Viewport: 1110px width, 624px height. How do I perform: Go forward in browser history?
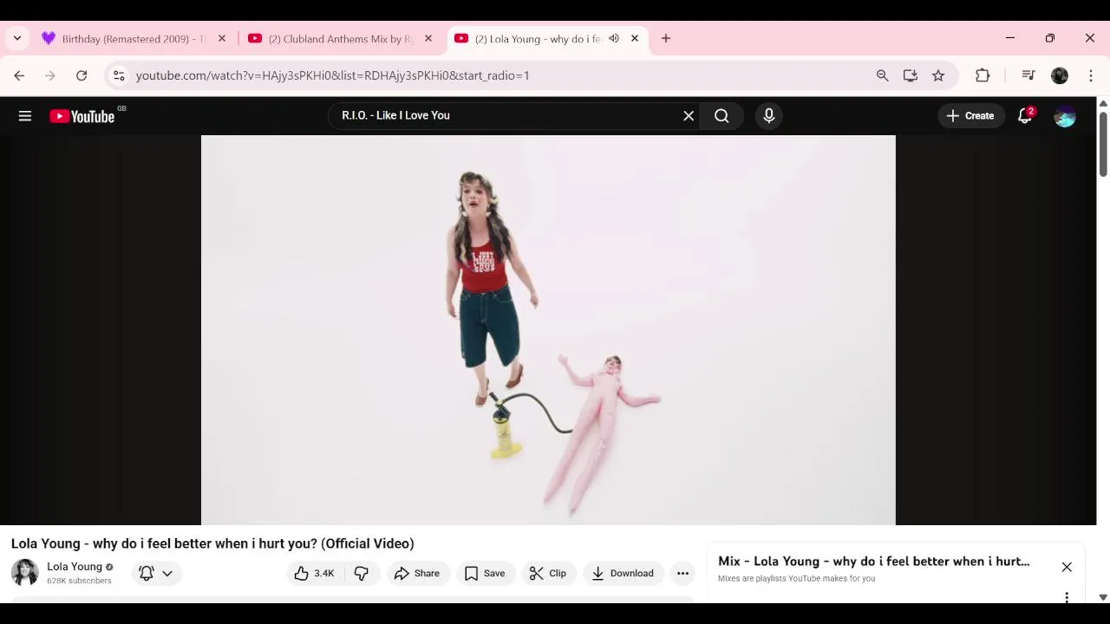pyautogui.click(x=50, y=75)
